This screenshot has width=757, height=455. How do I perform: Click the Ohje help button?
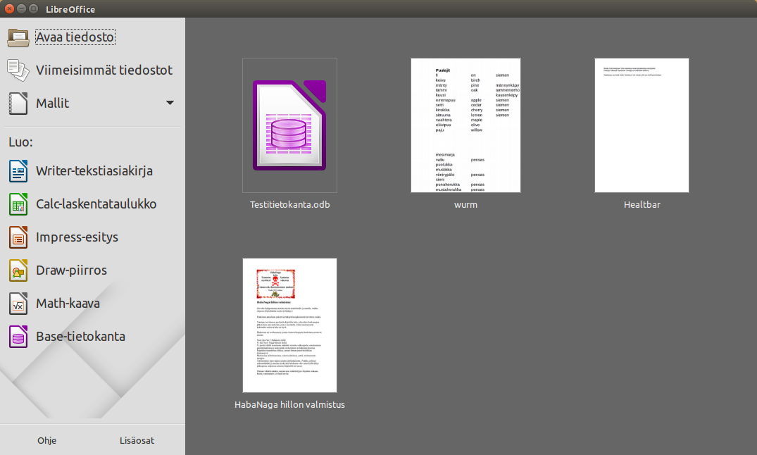pyautogui.click(x=47, y=441)
